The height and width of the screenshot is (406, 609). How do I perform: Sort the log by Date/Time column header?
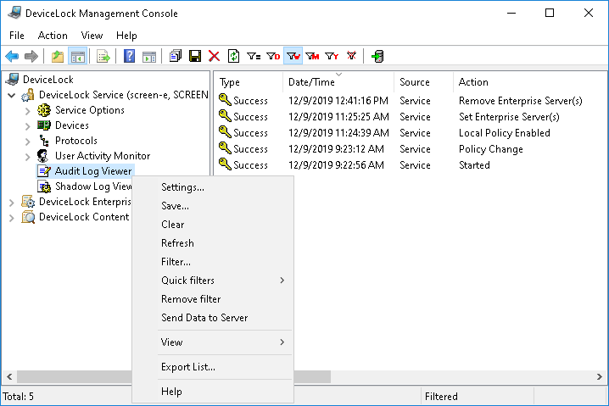click(x=311, y=82)
